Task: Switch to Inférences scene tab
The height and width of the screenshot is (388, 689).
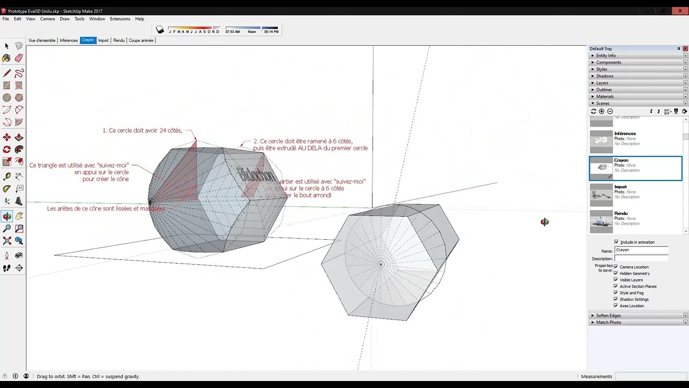Action: point(68,40)
